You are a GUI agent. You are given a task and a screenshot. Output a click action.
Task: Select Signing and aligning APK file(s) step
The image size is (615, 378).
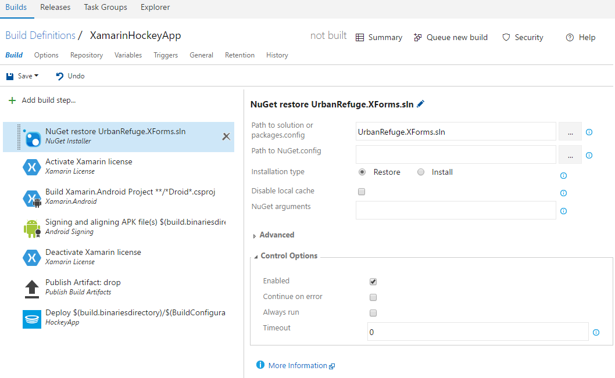(x=135, y=222)
